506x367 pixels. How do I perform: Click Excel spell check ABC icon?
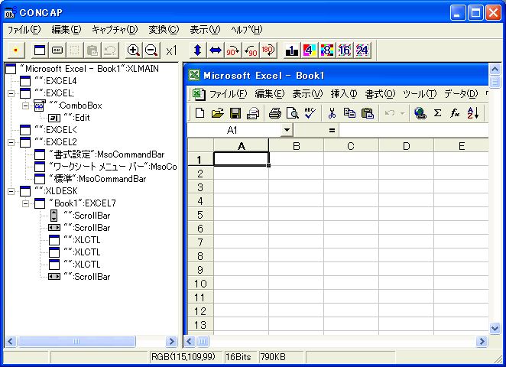(310, 113)
